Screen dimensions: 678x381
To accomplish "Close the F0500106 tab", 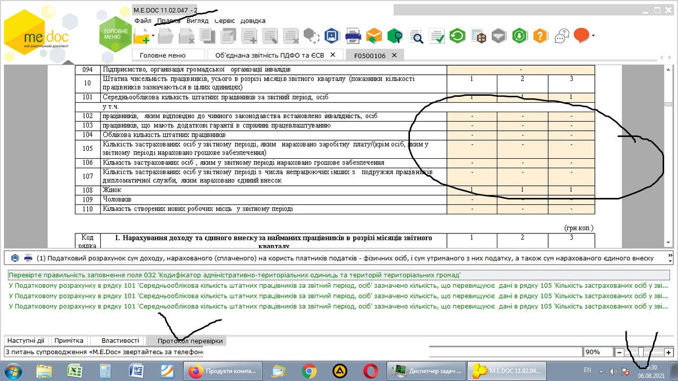I will coord(394,55).
